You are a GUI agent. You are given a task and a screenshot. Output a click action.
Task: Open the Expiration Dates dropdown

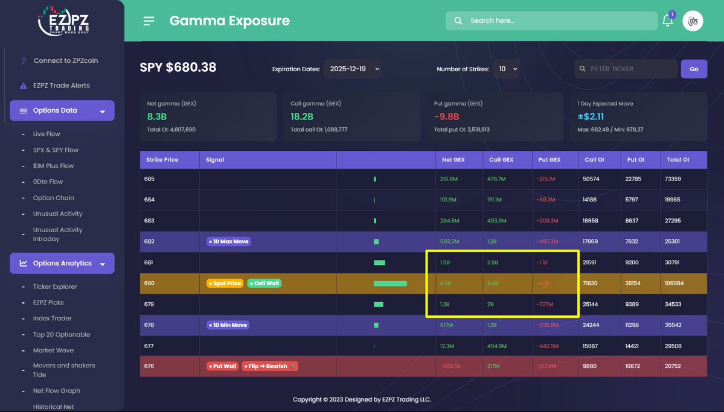coord(353,69)
